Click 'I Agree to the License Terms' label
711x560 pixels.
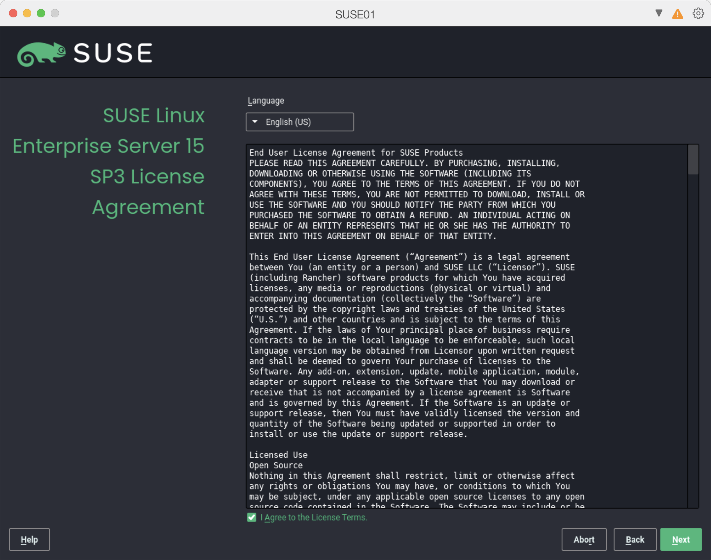pos(314,517)
